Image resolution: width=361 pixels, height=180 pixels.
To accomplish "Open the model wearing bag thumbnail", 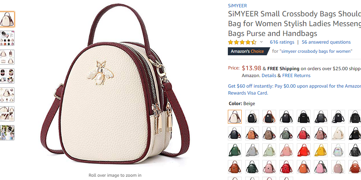I will [7, 133].
